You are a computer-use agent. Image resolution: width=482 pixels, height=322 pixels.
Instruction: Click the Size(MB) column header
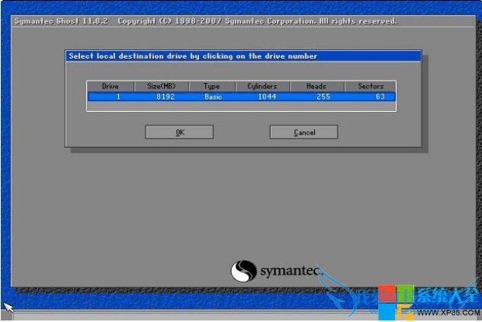[162, 86]
